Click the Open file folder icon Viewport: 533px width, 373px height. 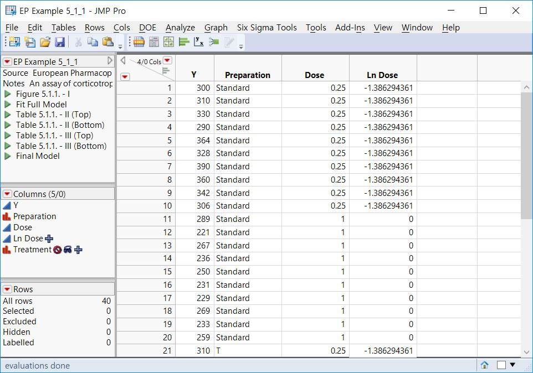tap(45, 42)
